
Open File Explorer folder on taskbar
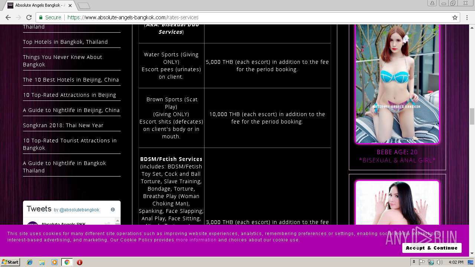42,262
